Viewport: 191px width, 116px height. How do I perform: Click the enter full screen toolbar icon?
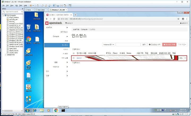pos(62,6)
